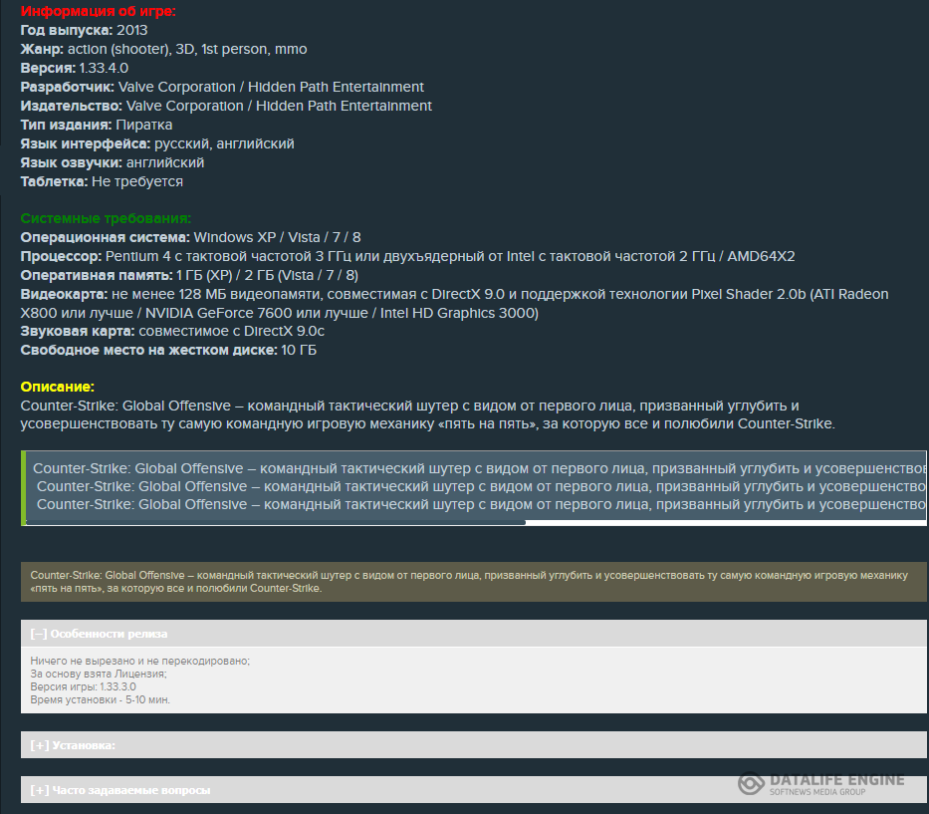Image resolution: width=929 pixels, height=814 pixels.
Task: Click the Процессор: Pentium 4 line
Action: tap(407, 257)
